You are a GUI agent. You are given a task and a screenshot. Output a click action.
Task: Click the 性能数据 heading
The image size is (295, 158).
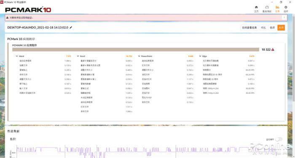coord(13,131)
